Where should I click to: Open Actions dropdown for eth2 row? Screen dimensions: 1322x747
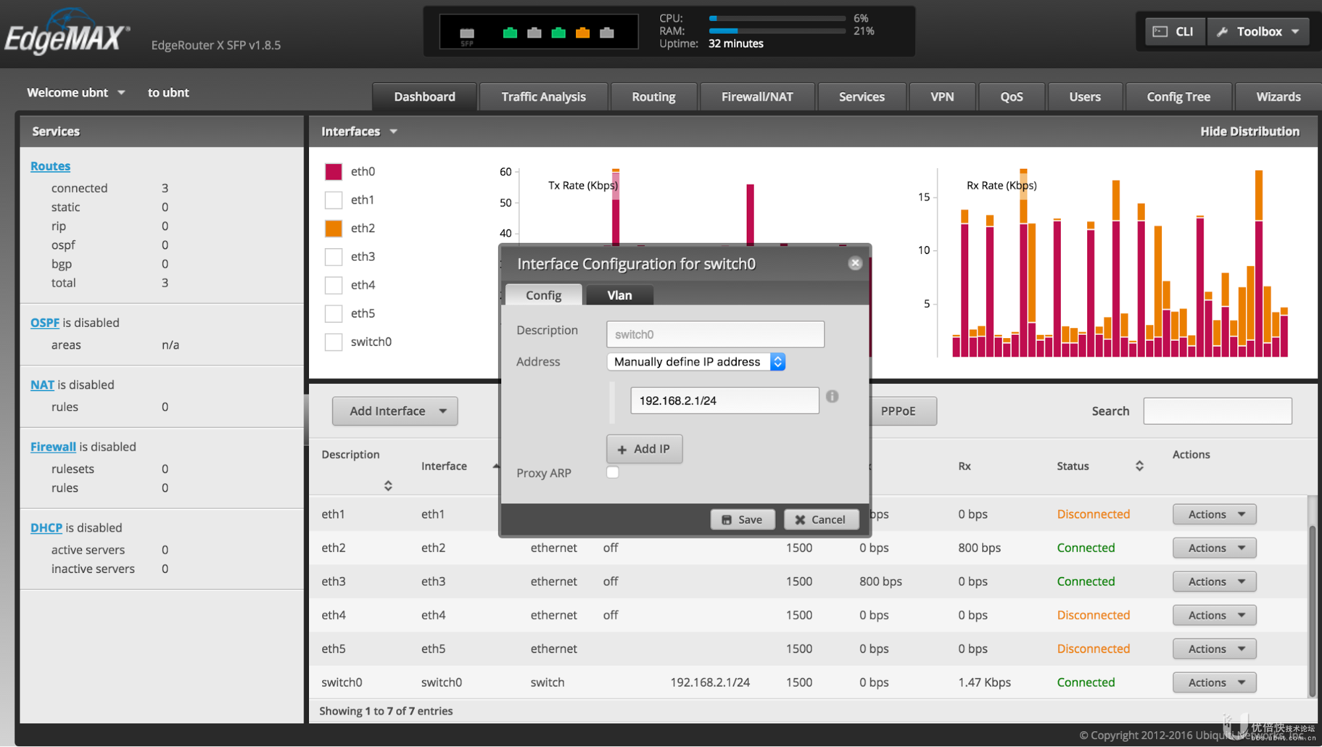tap(1214, 548)
